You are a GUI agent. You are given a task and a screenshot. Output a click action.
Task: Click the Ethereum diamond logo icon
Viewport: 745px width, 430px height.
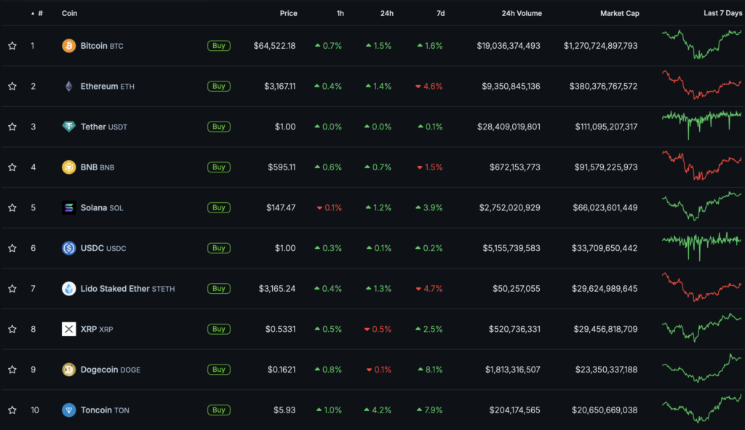click(68, 87)
